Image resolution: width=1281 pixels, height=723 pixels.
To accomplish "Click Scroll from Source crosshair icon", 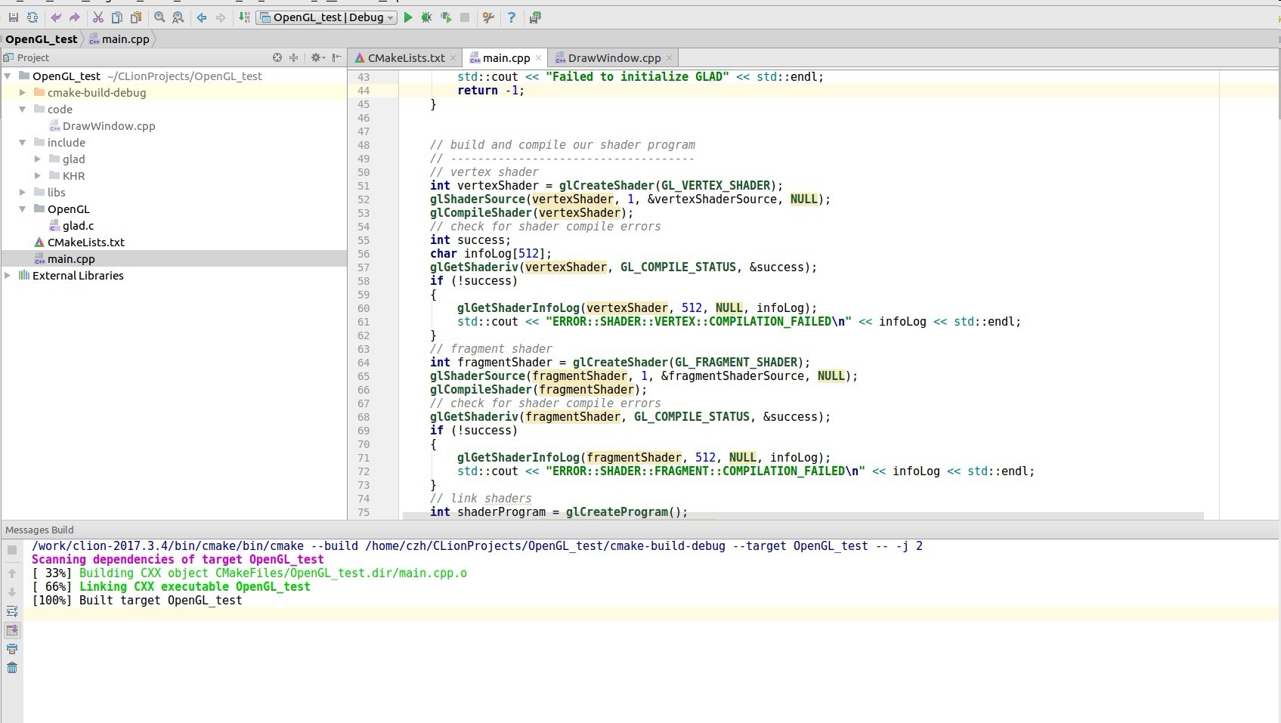I will [277, 57].
